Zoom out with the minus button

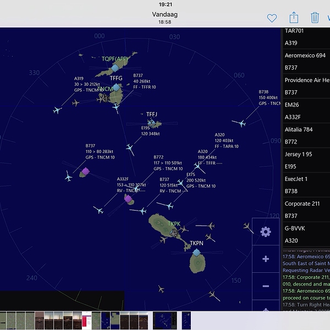coord(266,286)
